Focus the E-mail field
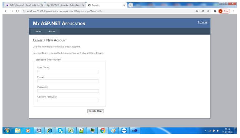 68,81
